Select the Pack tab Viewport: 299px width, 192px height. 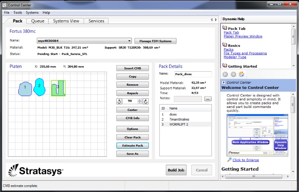coord(17,21)
